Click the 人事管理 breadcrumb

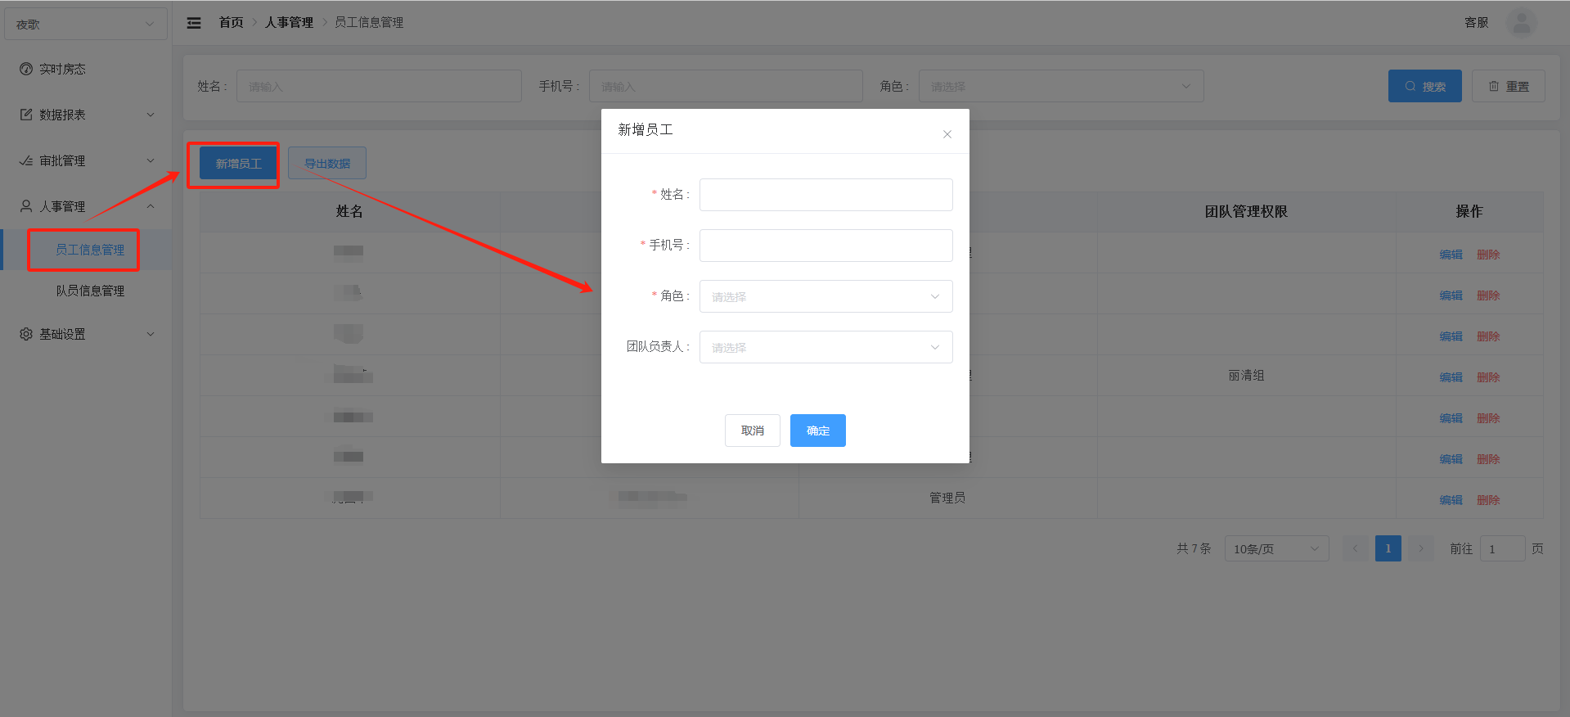point(289,22)
